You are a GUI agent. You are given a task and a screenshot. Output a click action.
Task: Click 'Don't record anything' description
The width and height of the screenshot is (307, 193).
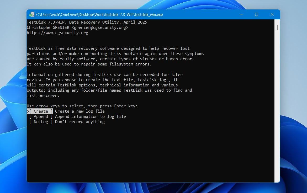(x=80, y=122)
